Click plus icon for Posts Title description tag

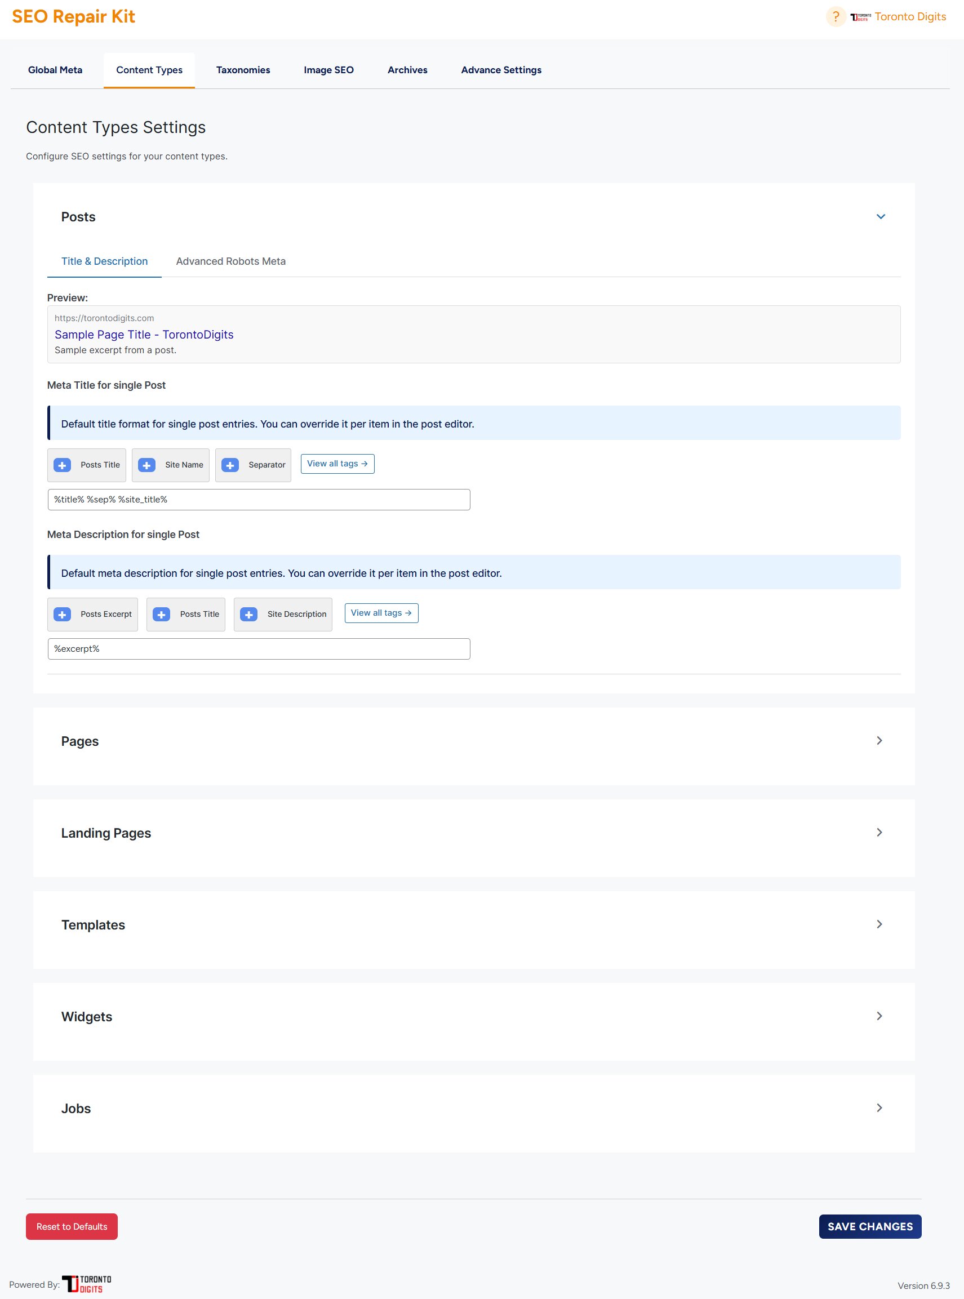coord(162,614)
